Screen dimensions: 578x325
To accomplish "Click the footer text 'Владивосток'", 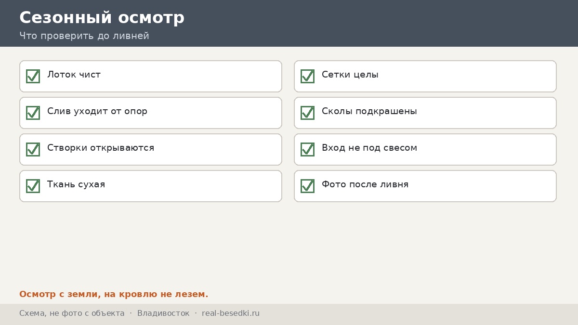I will (163, 313).
